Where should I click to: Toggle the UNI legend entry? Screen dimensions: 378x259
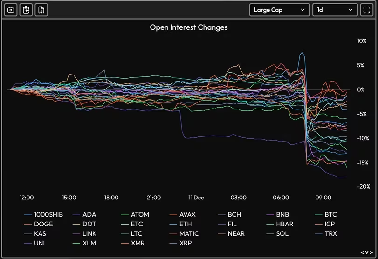[x=40, y=243]
